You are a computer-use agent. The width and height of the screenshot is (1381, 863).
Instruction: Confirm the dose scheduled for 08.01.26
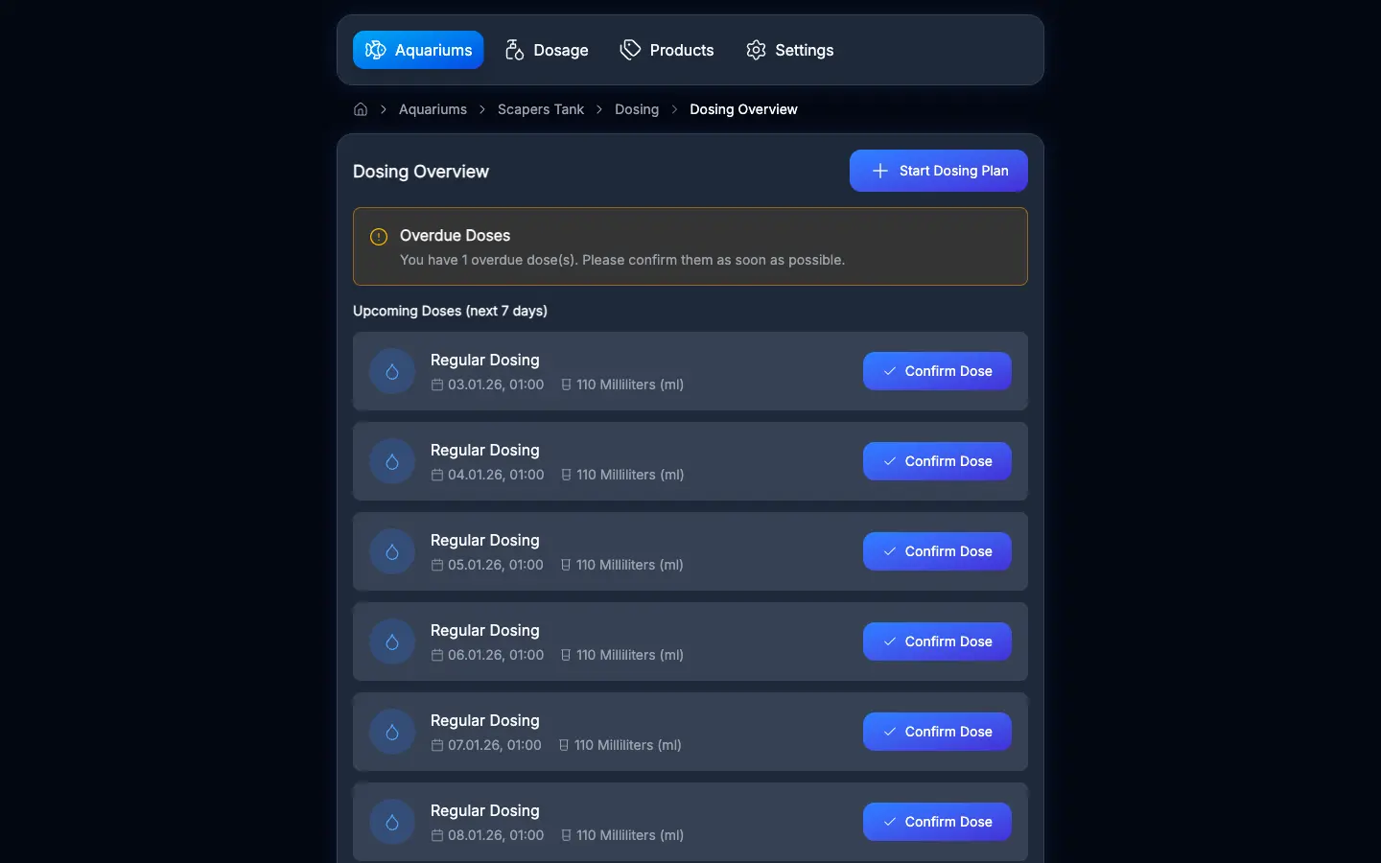pos(937,822)
